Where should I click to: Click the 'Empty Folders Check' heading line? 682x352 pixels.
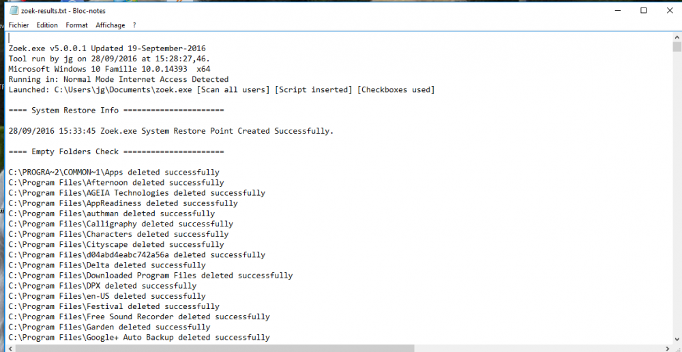[116, 151]
